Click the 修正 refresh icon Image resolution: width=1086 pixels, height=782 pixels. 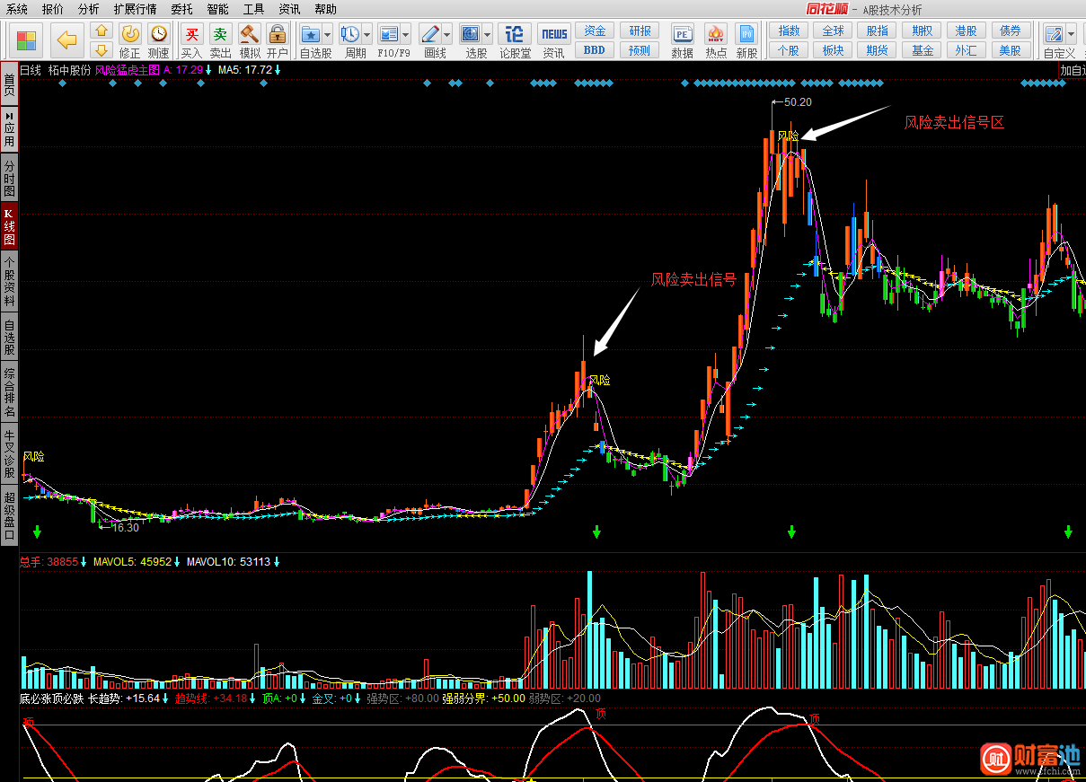click(130, 34)
